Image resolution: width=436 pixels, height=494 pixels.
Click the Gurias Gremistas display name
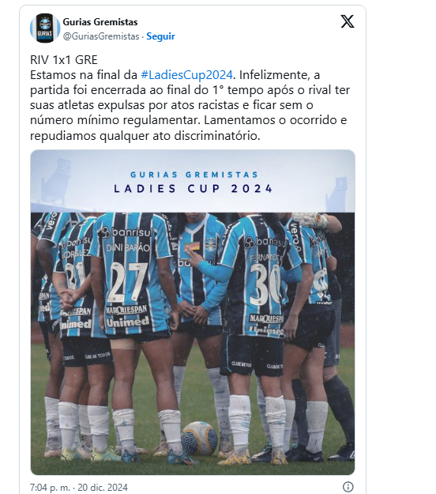click(x=100, y=22)
